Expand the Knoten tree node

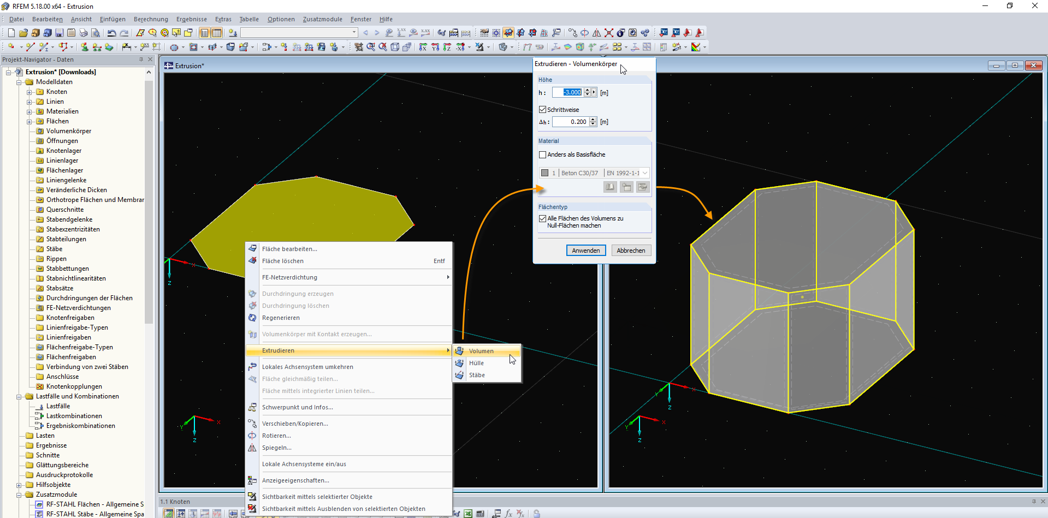[x=29, y=92]
